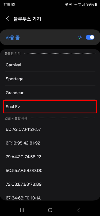Screen dimensions: 100x216
Task: Tap the bottom navigation back button
Action: click(78, 210)
